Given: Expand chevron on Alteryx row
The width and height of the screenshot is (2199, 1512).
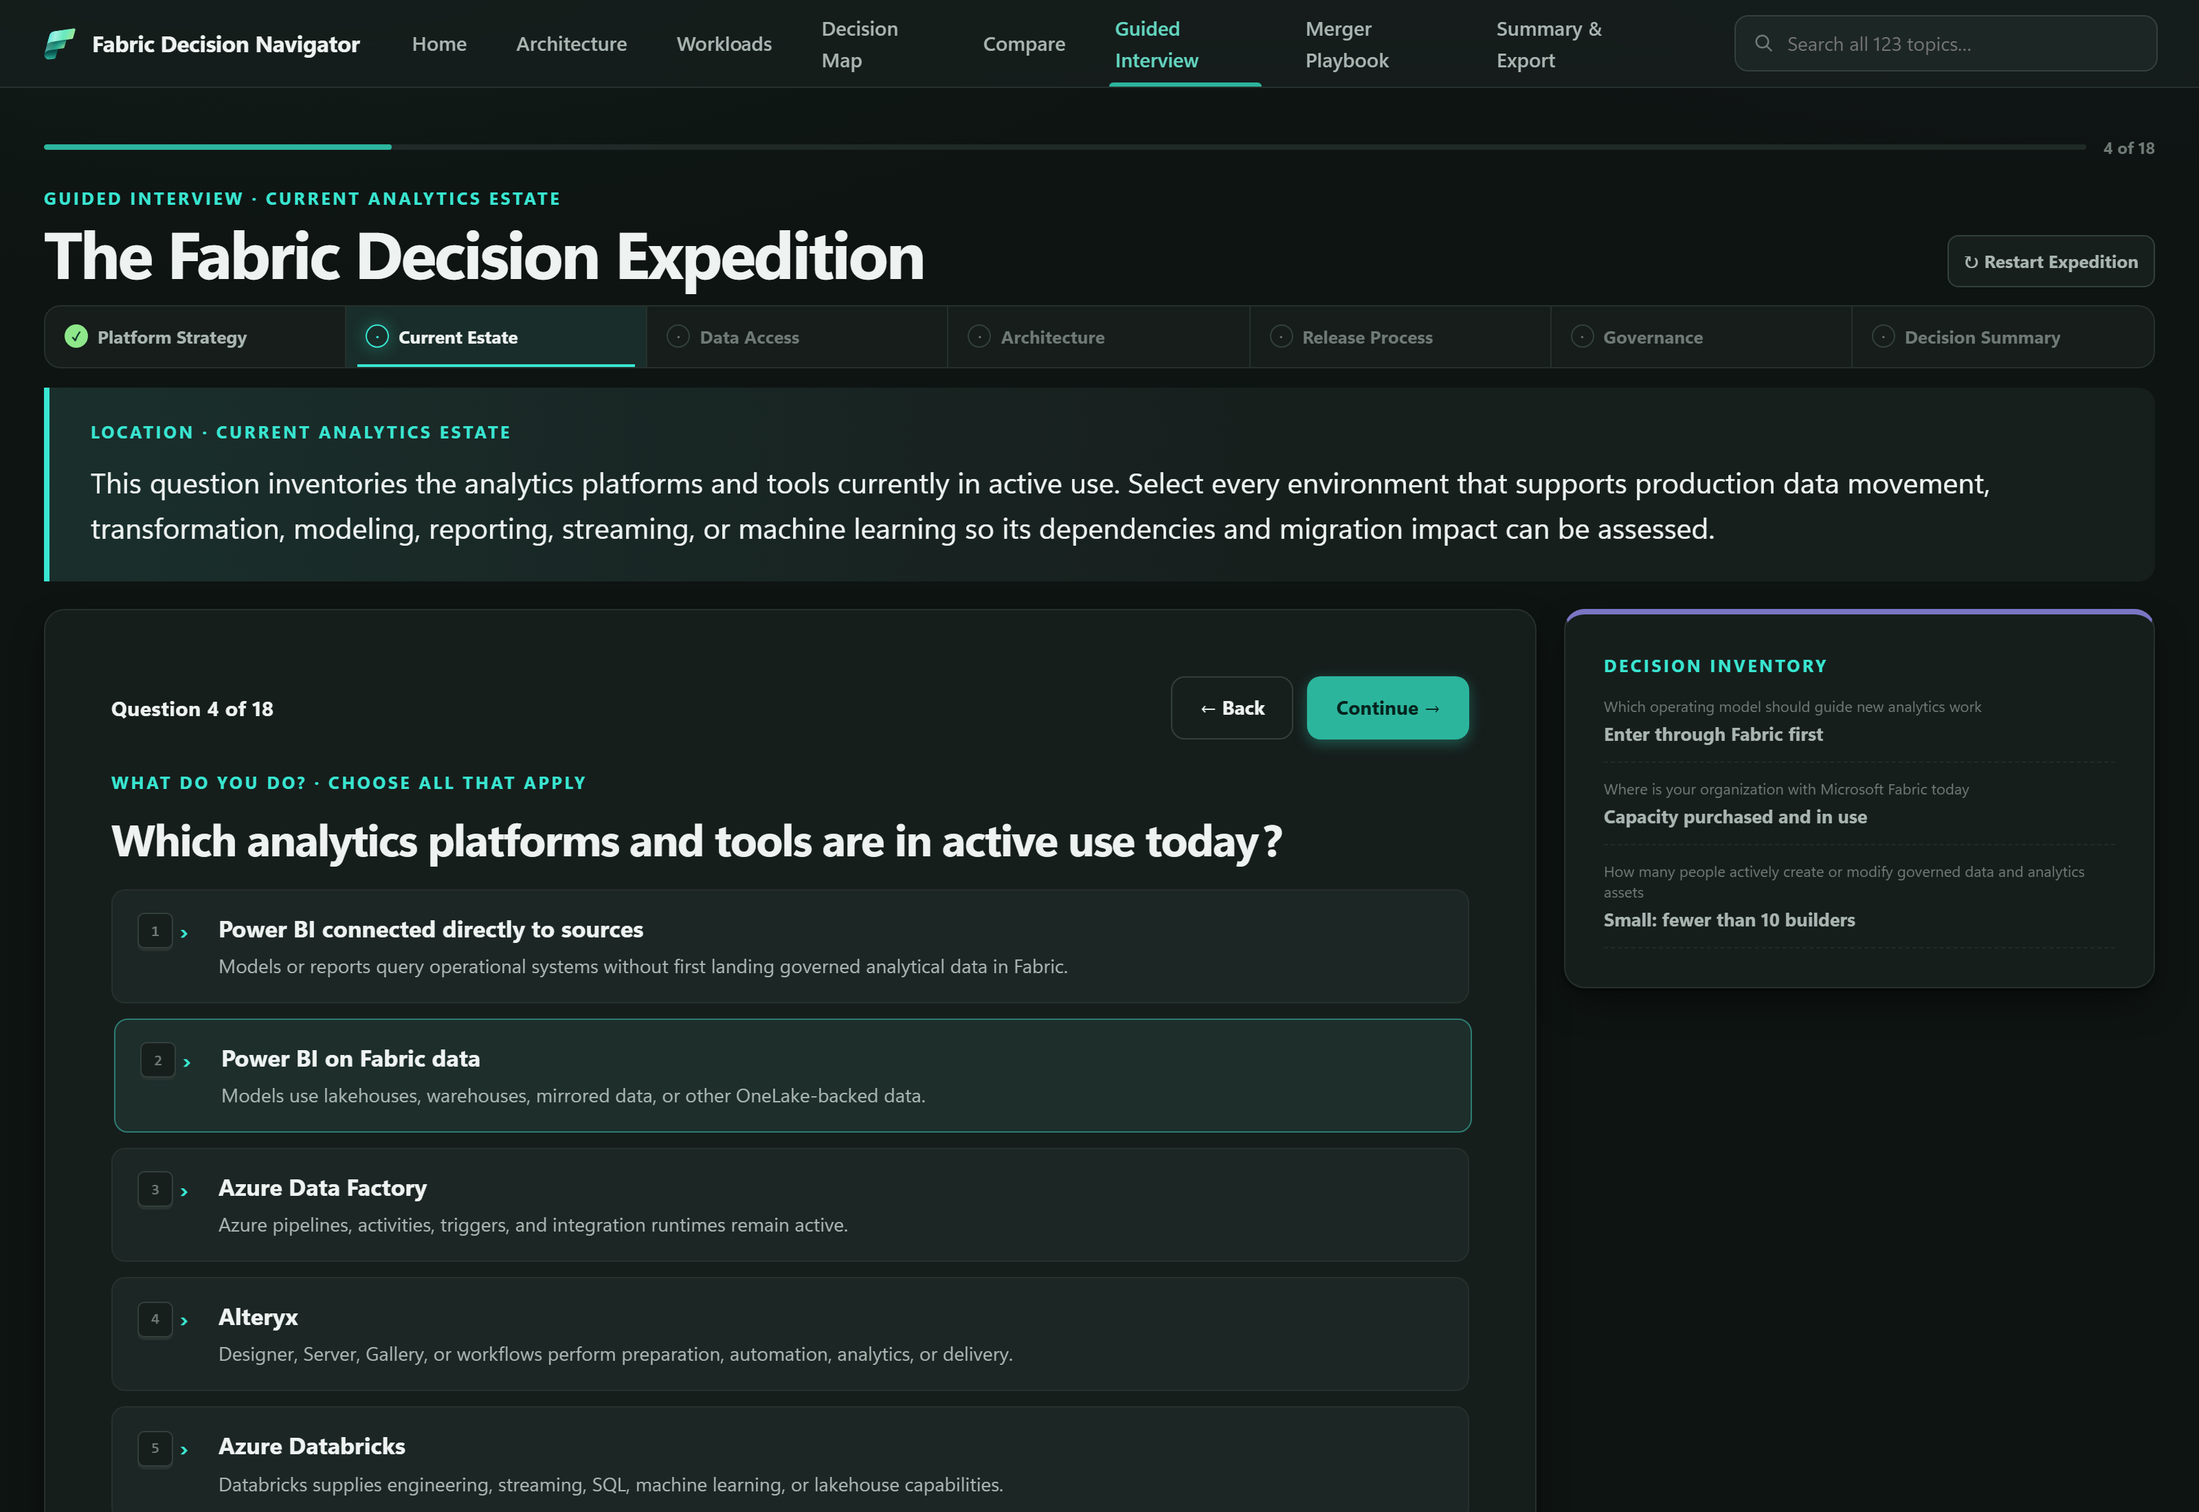Looking at the screenshot, I should pyautogui.click(x=185, y=1321).
